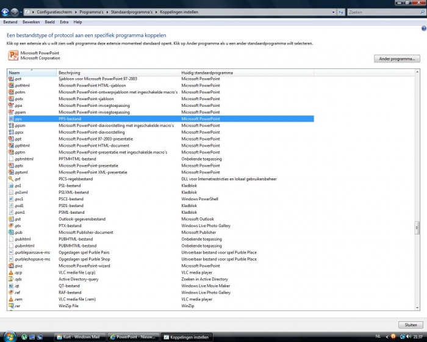427x342 pixels.
Task: Open the Help menu
Action: click(x=77, y=22)
